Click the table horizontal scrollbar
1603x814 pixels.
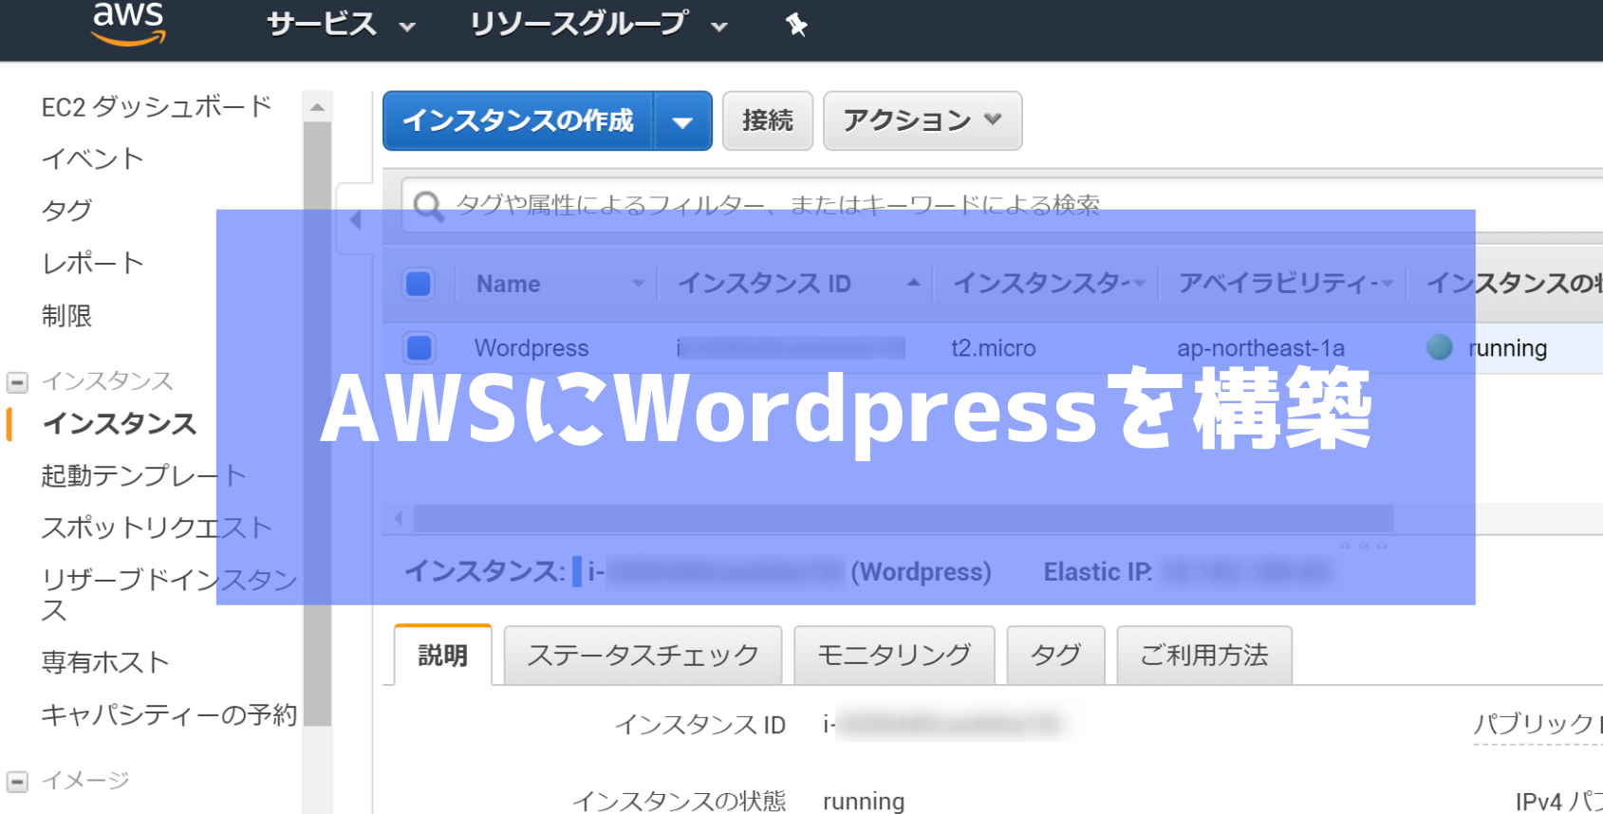pos(904,518)
